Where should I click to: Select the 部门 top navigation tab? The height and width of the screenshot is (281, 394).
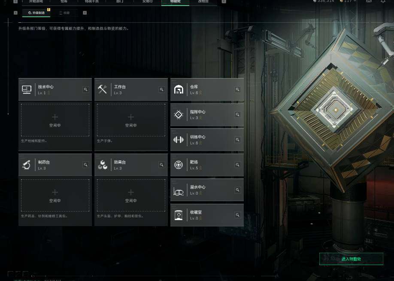point(120,2)
